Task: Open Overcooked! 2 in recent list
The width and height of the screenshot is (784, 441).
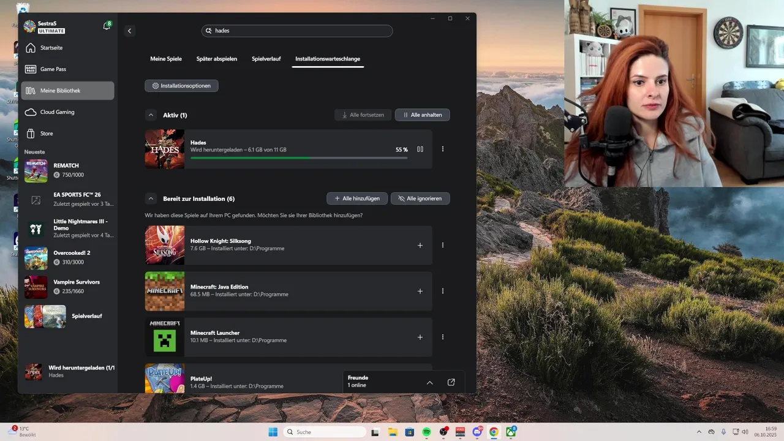Action: 69,258
